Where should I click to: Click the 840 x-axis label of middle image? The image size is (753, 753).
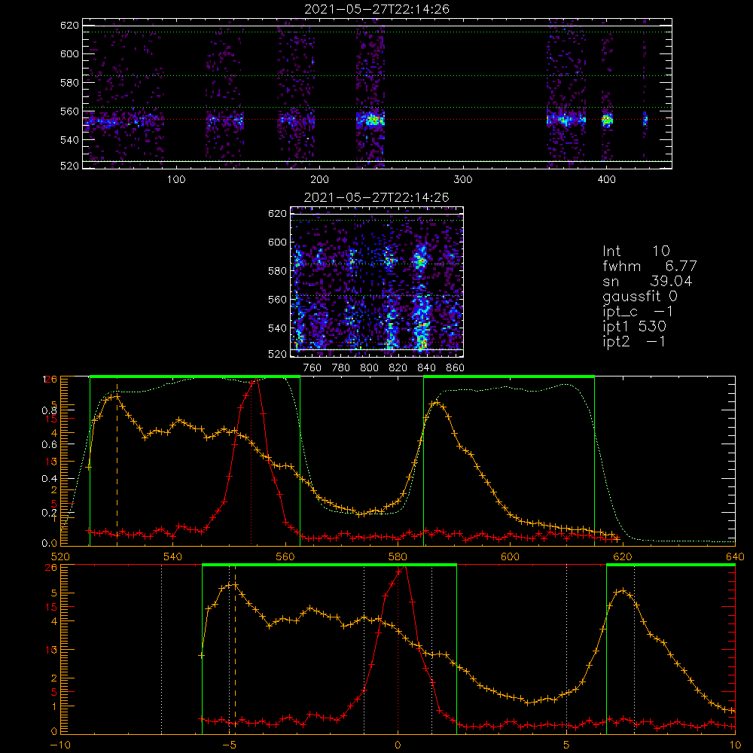click(426, 368)
